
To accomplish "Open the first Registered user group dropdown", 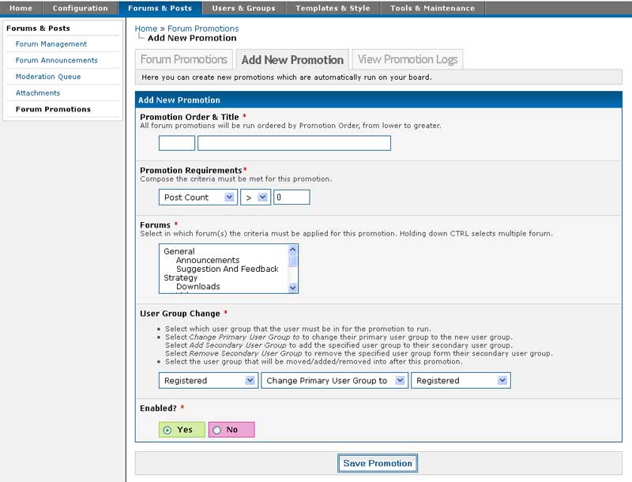I will pyautogui.click(x=209, y=381).
